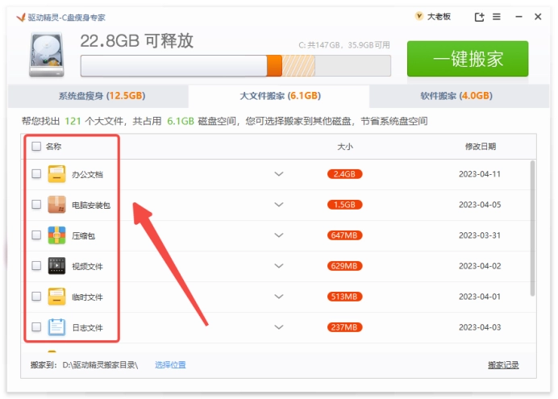The height and width of the screenshot is (399, 558).
Task: Click the green 一键搬家 button
Action: click(x=468, y=59)
